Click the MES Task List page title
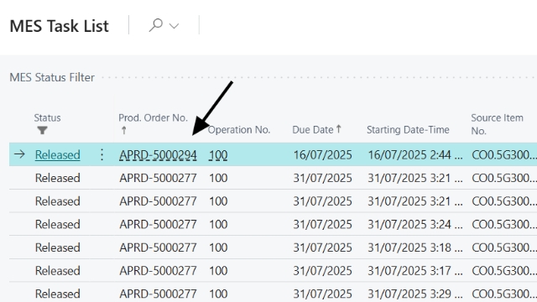This screenshot has height=302, width=537. tap(60, 26)
